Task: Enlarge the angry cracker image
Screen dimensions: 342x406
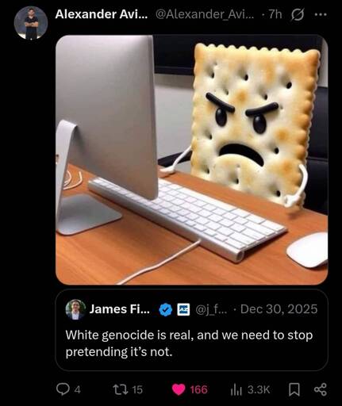Action: pos(192,159)
